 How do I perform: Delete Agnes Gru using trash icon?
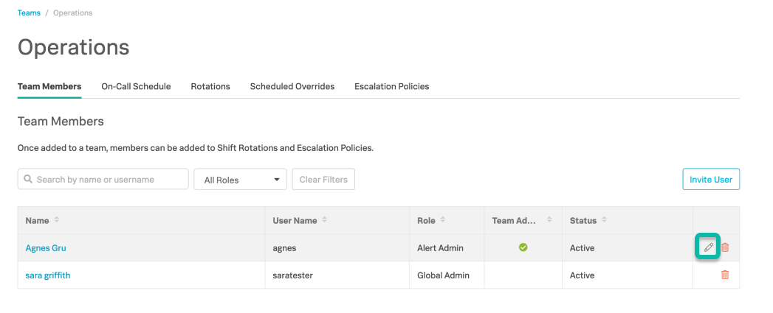725,247
